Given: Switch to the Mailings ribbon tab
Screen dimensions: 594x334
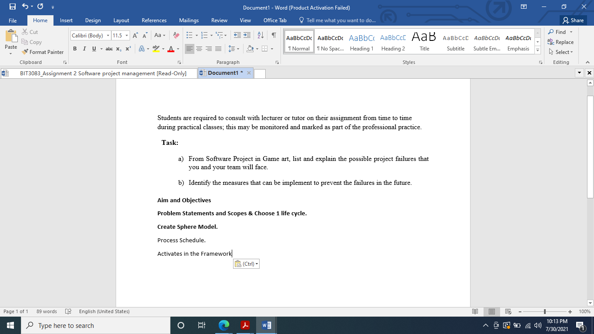Looking at the screenshot, I should [189, 20].
